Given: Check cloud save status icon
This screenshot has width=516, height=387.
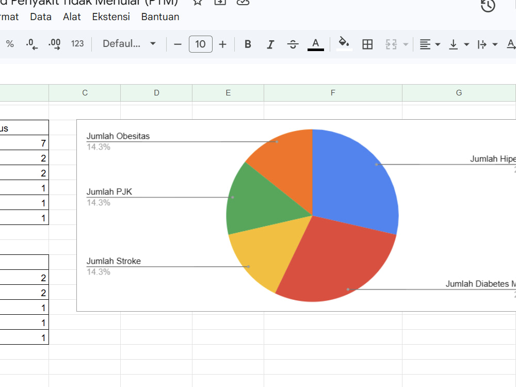Looking at the screenshot, I should click(243, 2).
